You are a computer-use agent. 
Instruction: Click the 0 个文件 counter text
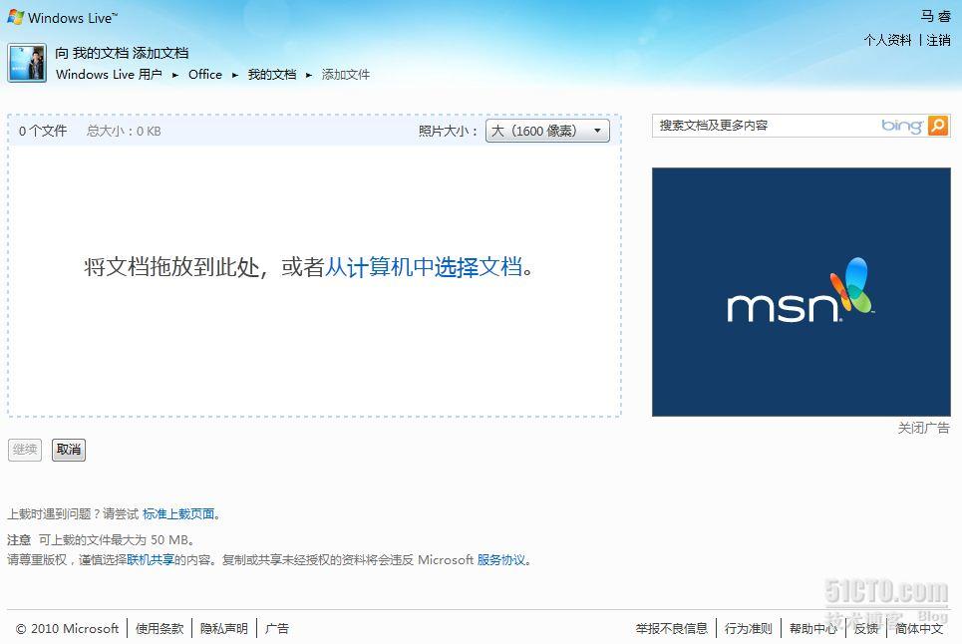click(x=42, y=131)
